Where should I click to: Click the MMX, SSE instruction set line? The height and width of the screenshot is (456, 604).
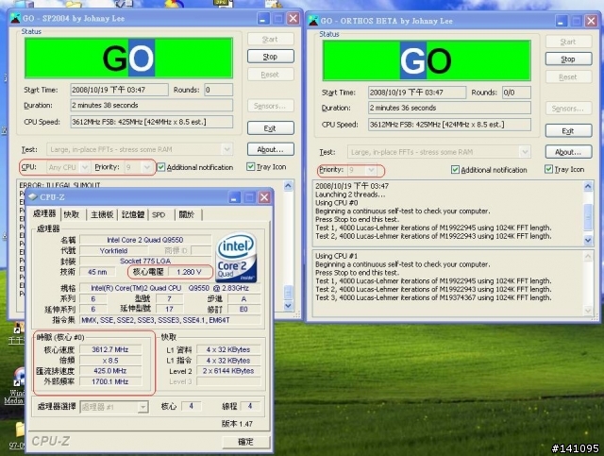[170, 320]
